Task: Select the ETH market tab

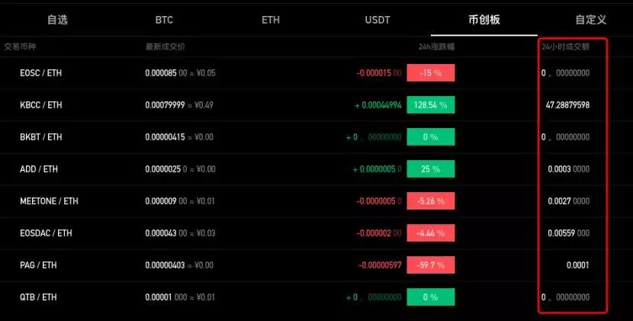Action: (271, 20)
